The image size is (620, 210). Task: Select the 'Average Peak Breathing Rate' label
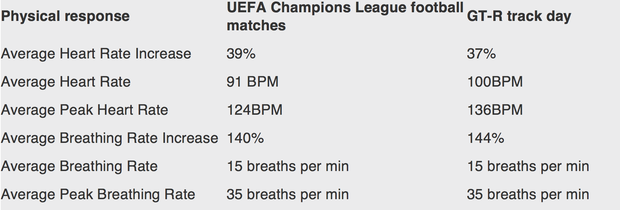coord(98,194)
